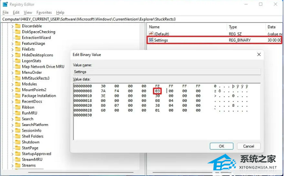
Task: Click the 3E byte in row 00000010
Action: click(x=103, y=96)
